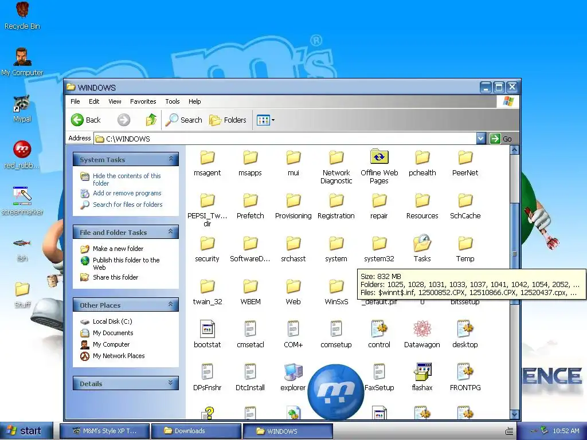
Task: Collapse the System Tasks panel
Action: point(171,159)
